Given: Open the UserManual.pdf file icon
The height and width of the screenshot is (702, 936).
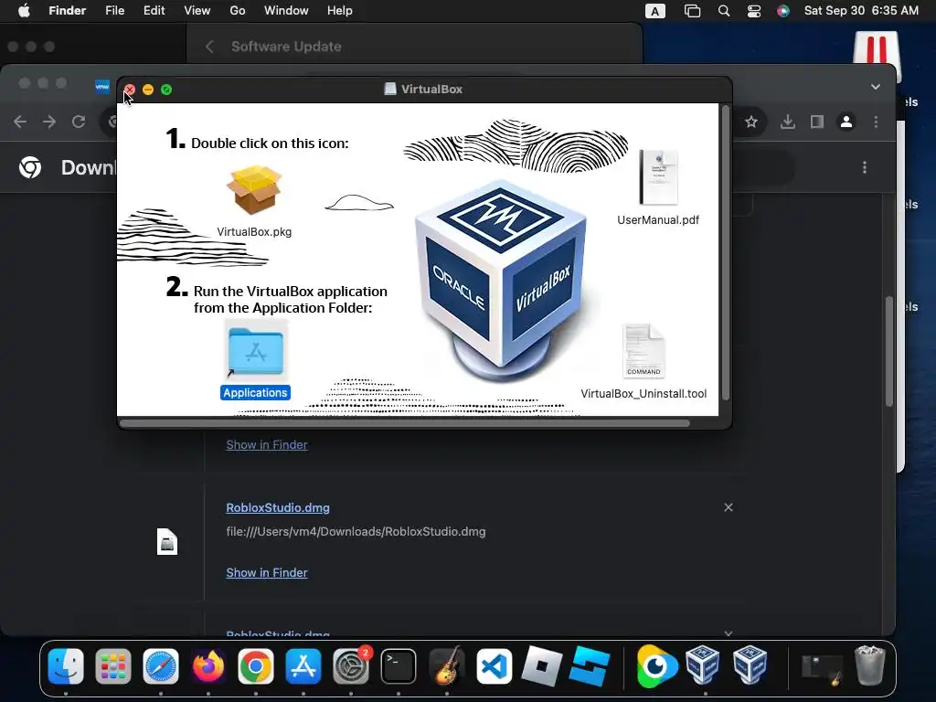Looking at the screenshot, I should coord(658,177).
